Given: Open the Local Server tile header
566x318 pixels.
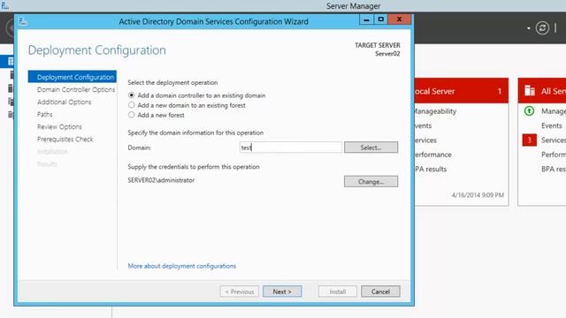Looking at the screenshot, I should coord(461,91).
